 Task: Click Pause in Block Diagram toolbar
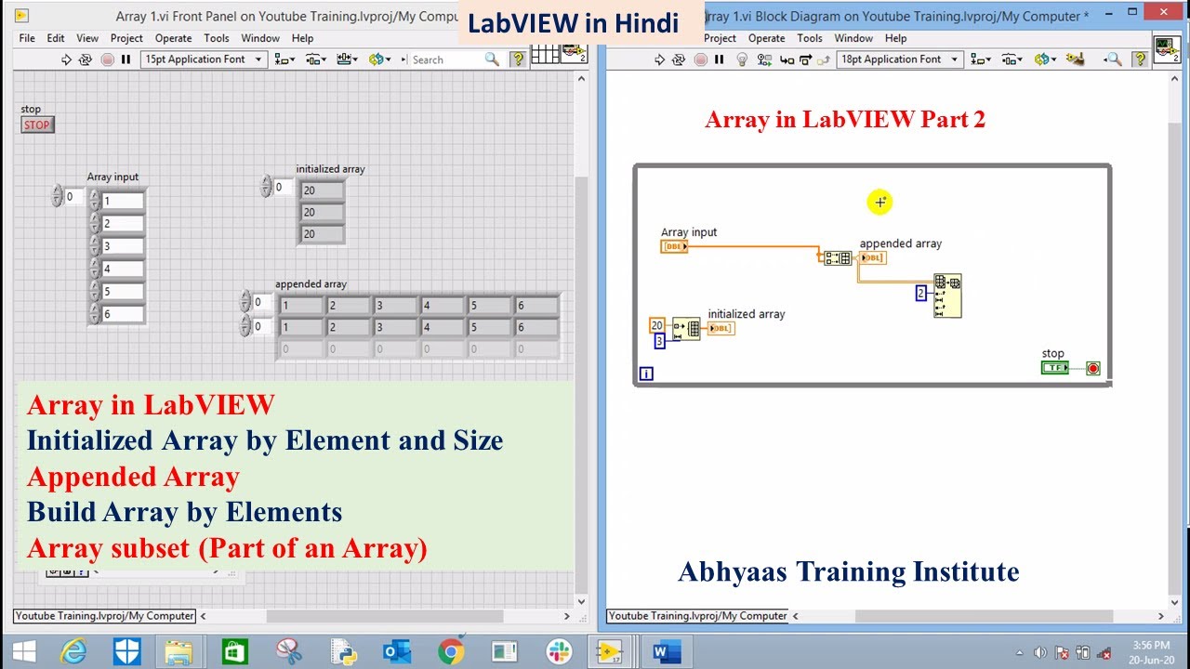tap(719, 59)
